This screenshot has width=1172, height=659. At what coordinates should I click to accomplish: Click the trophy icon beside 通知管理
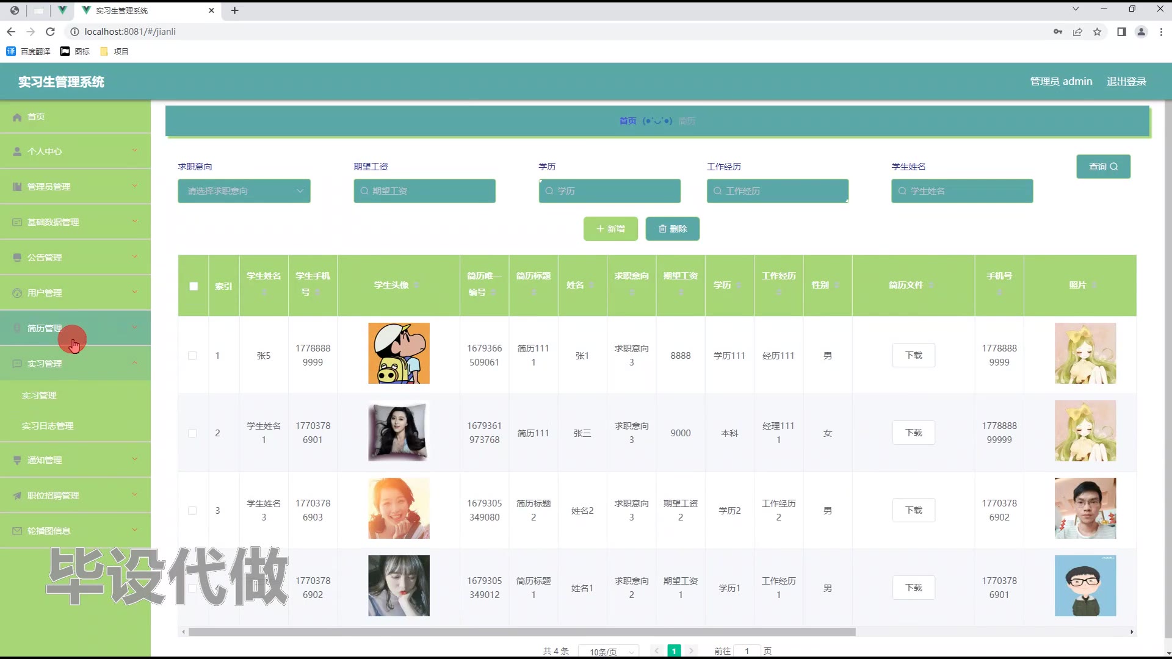[x=17, y=461]
